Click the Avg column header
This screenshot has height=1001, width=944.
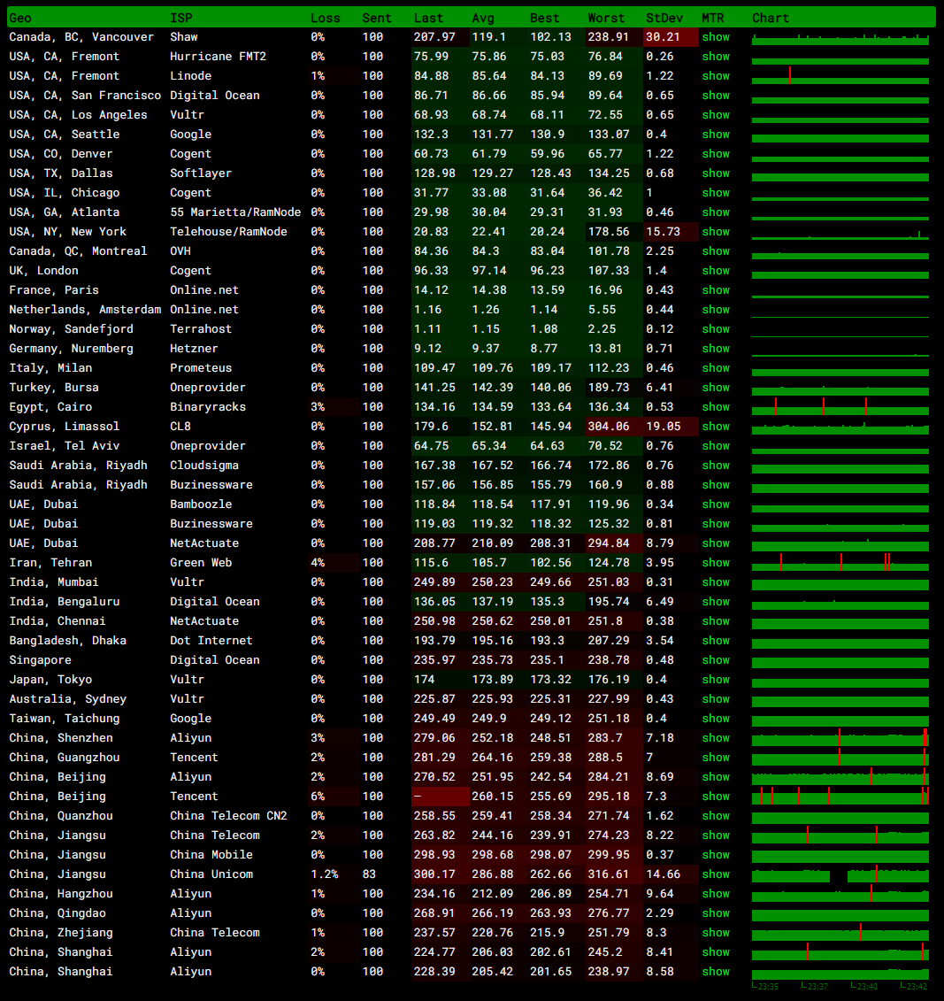point(483,18)
